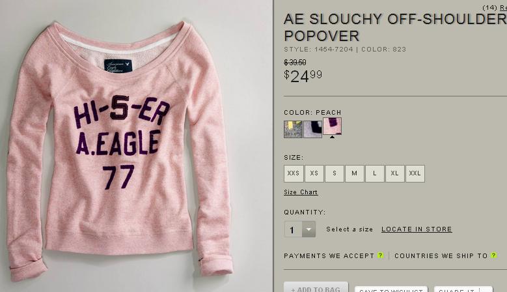Click the Share It button
The width and height of the screenshot is (507, 292).
[463, 289]
